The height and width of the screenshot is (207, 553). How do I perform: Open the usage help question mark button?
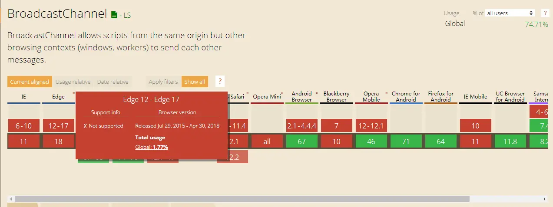coord(545,13)
